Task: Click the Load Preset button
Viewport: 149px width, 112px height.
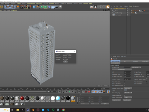Action: [116, 100]
